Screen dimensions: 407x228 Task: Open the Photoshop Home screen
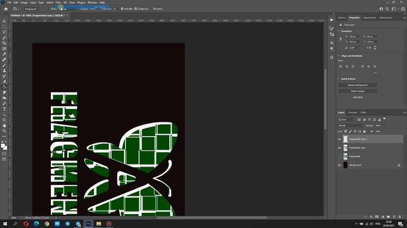pos(6,9)
